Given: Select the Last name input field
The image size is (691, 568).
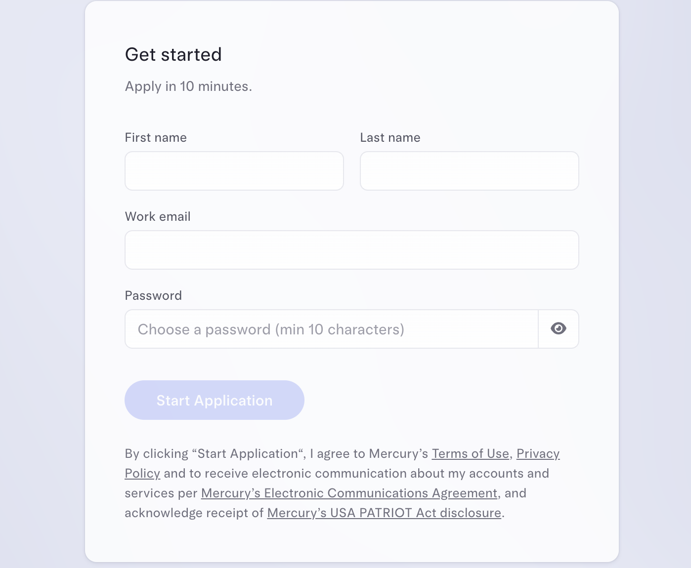Looking at the screenshot, I should point(470,171).
